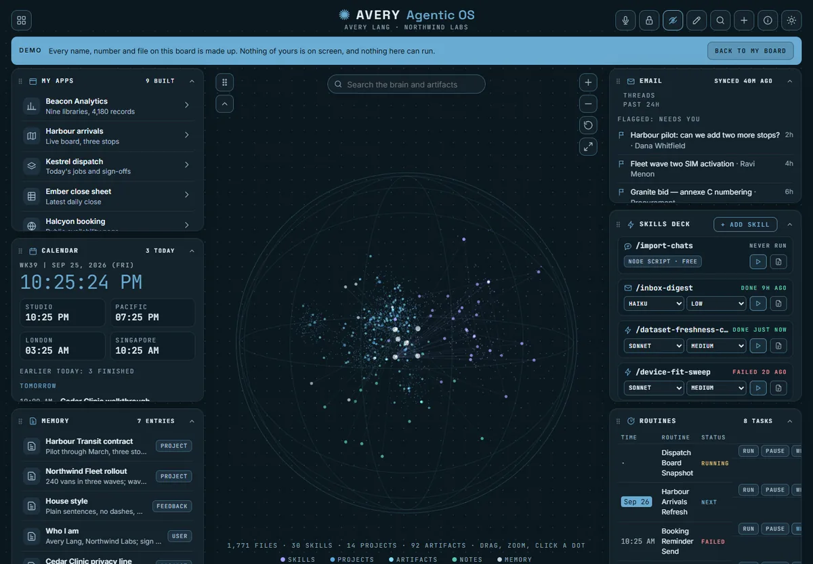This screenshot has height=564, width=813.
Task: Toggle the Projects legend item
Action: coord(352,560)
